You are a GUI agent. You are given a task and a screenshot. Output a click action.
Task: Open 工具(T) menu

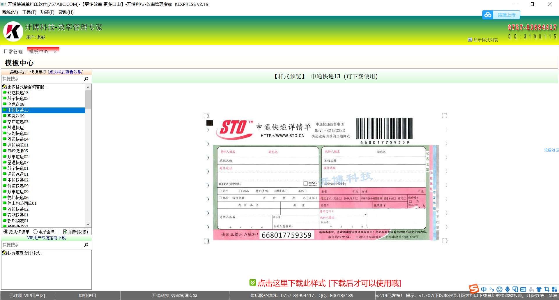click(x=29, y=12)
